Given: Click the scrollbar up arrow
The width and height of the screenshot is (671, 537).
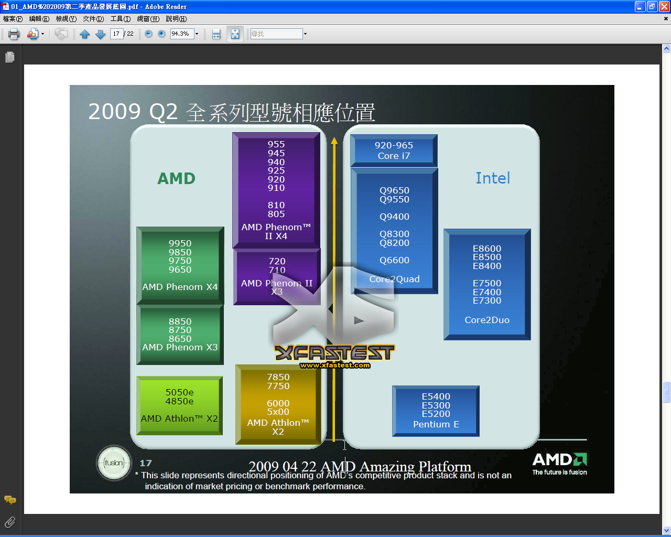Looking at the screenshot, I should (666, 49).
